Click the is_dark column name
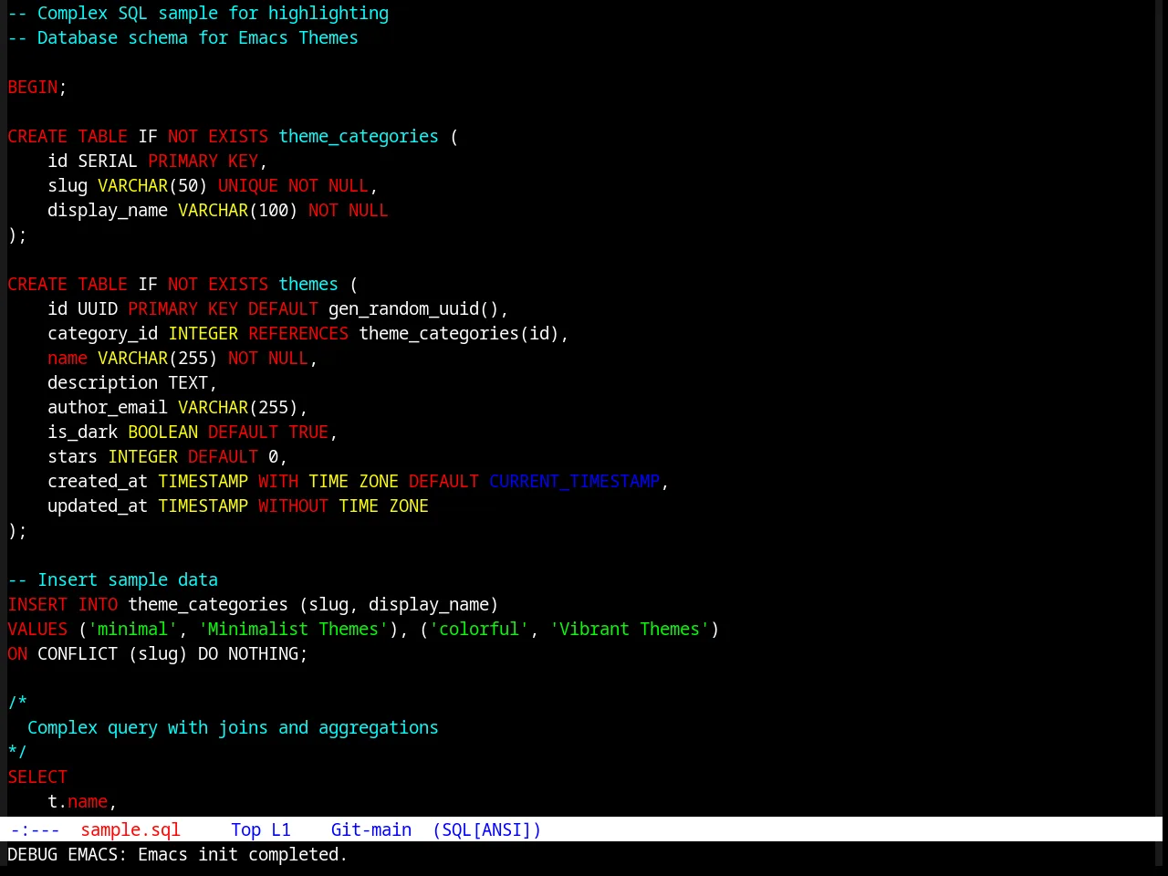The image size is (1168, 876). [x=83, y=432]
